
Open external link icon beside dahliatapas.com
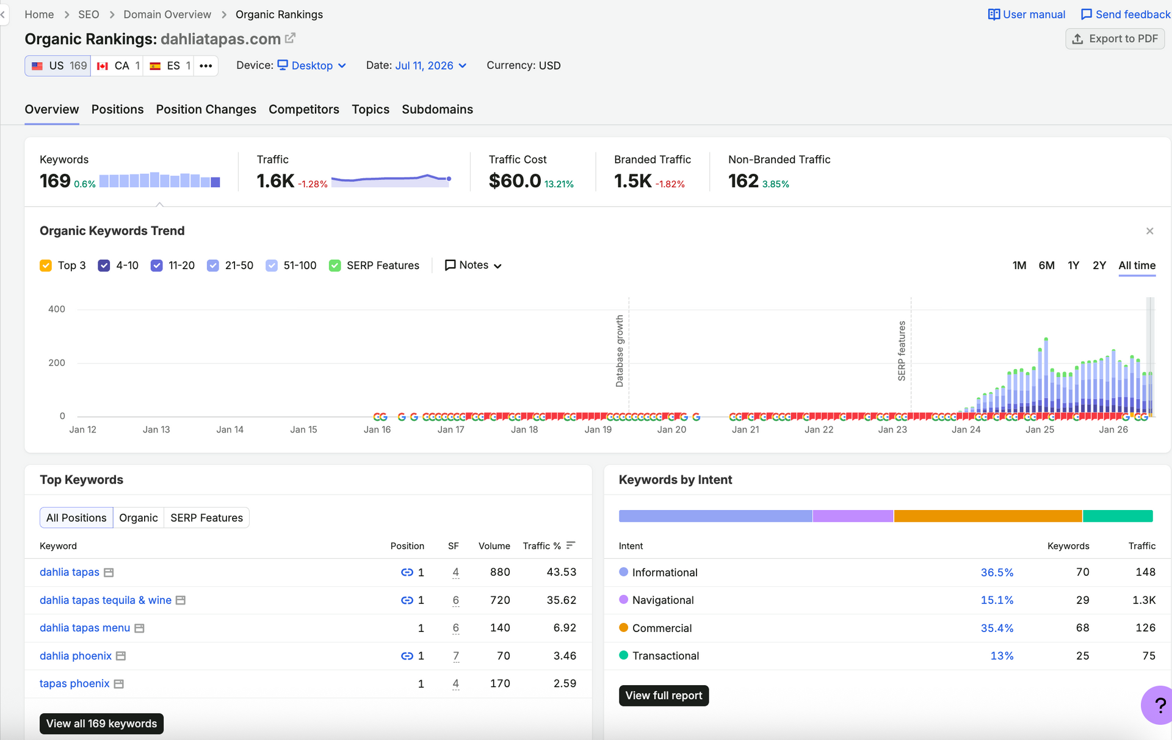click(x=291, y=38)
